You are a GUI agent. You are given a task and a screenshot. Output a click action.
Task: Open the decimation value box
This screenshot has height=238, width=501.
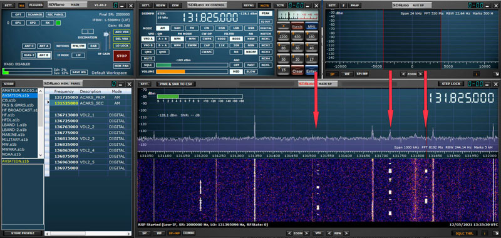(x=88, y=31)
